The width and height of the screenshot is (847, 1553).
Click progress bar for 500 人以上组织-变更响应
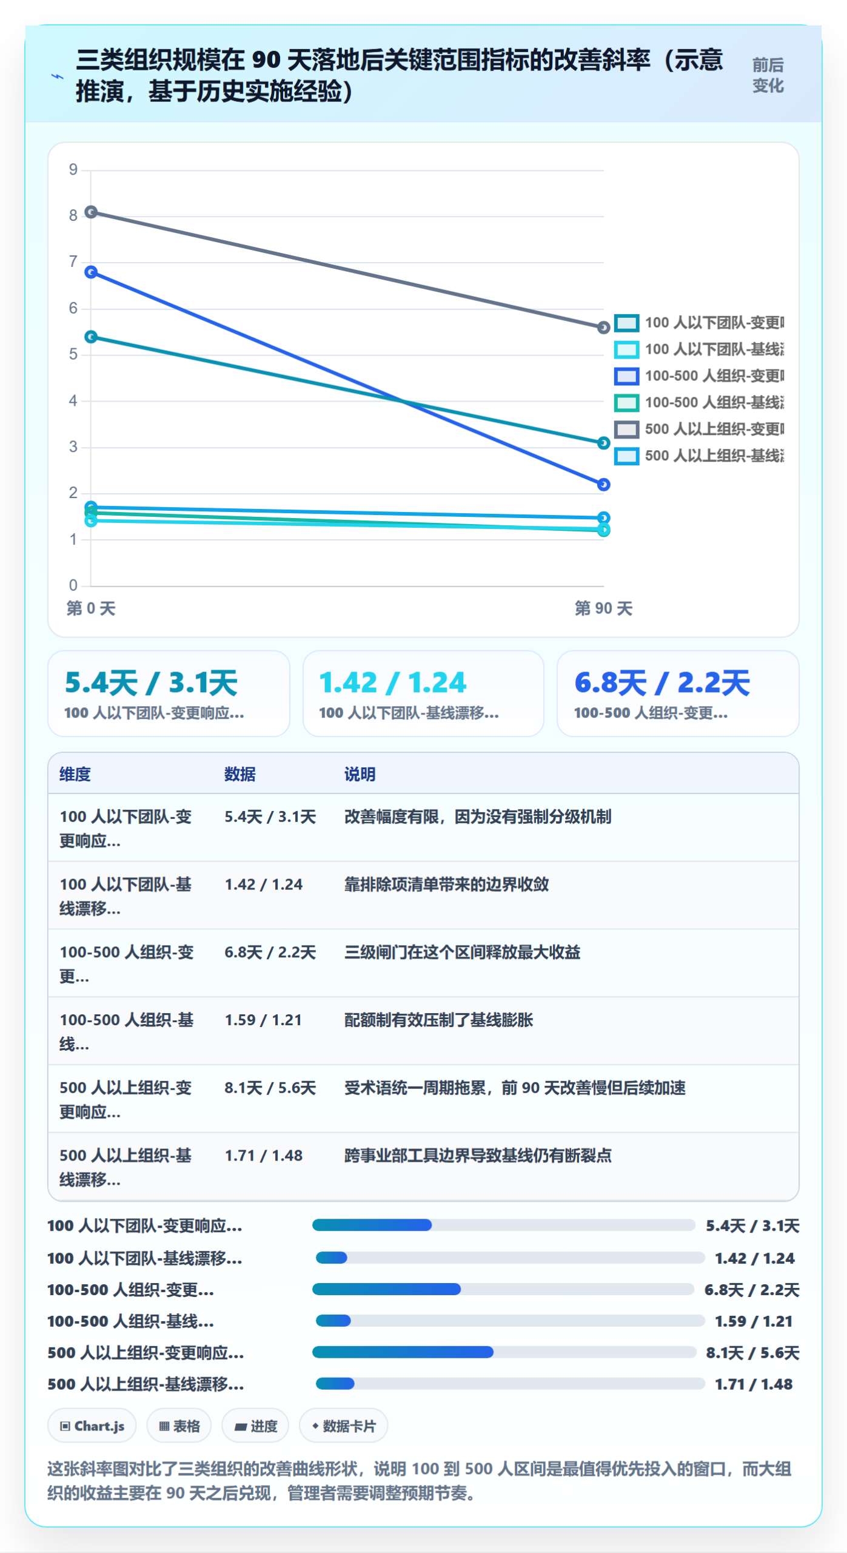(x=504, y=1352)
